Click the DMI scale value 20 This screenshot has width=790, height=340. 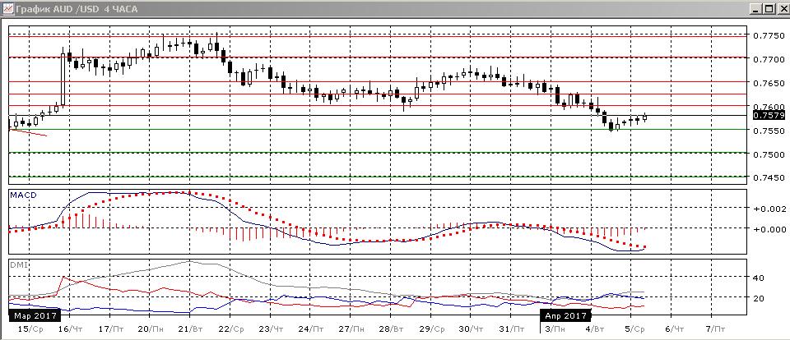tap(758, 298)
